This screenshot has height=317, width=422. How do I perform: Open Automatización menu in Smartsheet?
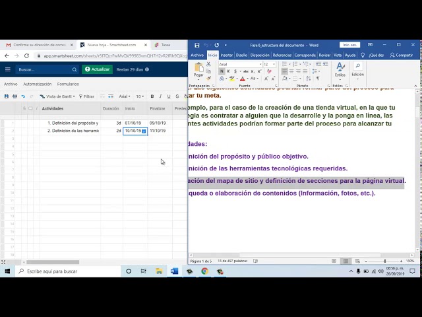click(x=38, y=84)
